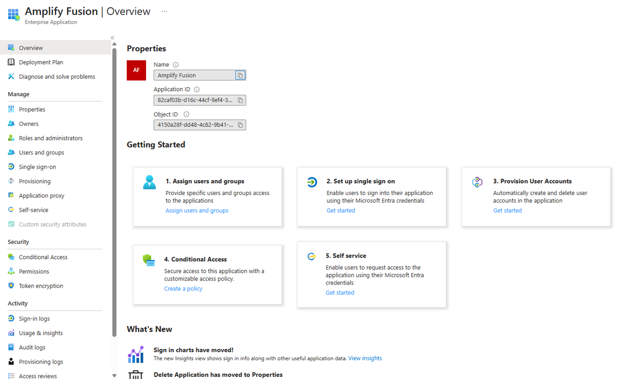The height and width of the screenshot is (379, 632).
Task: Click the '4. Conditional Access' card heading
Action: 195,259
